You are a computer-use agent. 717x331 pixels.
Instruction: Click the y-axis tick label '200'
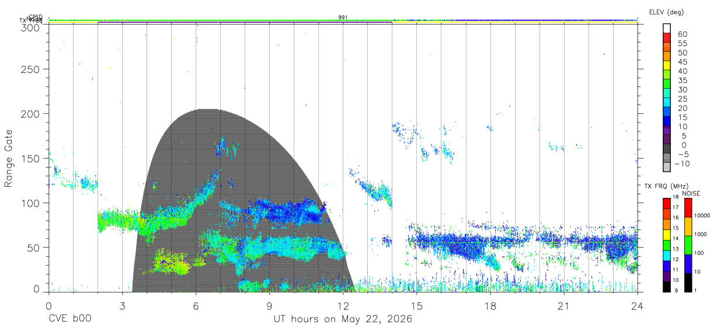[31, 113]
